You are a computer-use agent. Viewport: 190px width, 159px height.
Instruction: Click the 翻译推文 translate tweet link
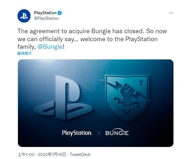point(25,53)
